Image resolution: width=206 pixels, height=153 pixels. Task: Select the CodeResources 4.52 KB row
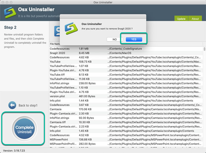(126, 135)
